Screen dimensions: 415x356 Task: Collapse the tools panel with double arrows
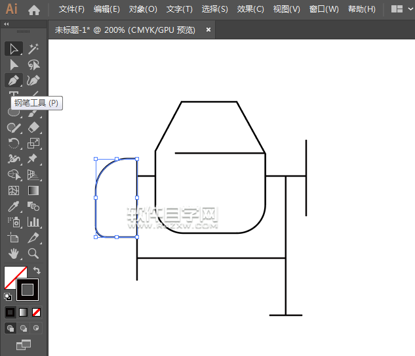[x=7, y=24]
